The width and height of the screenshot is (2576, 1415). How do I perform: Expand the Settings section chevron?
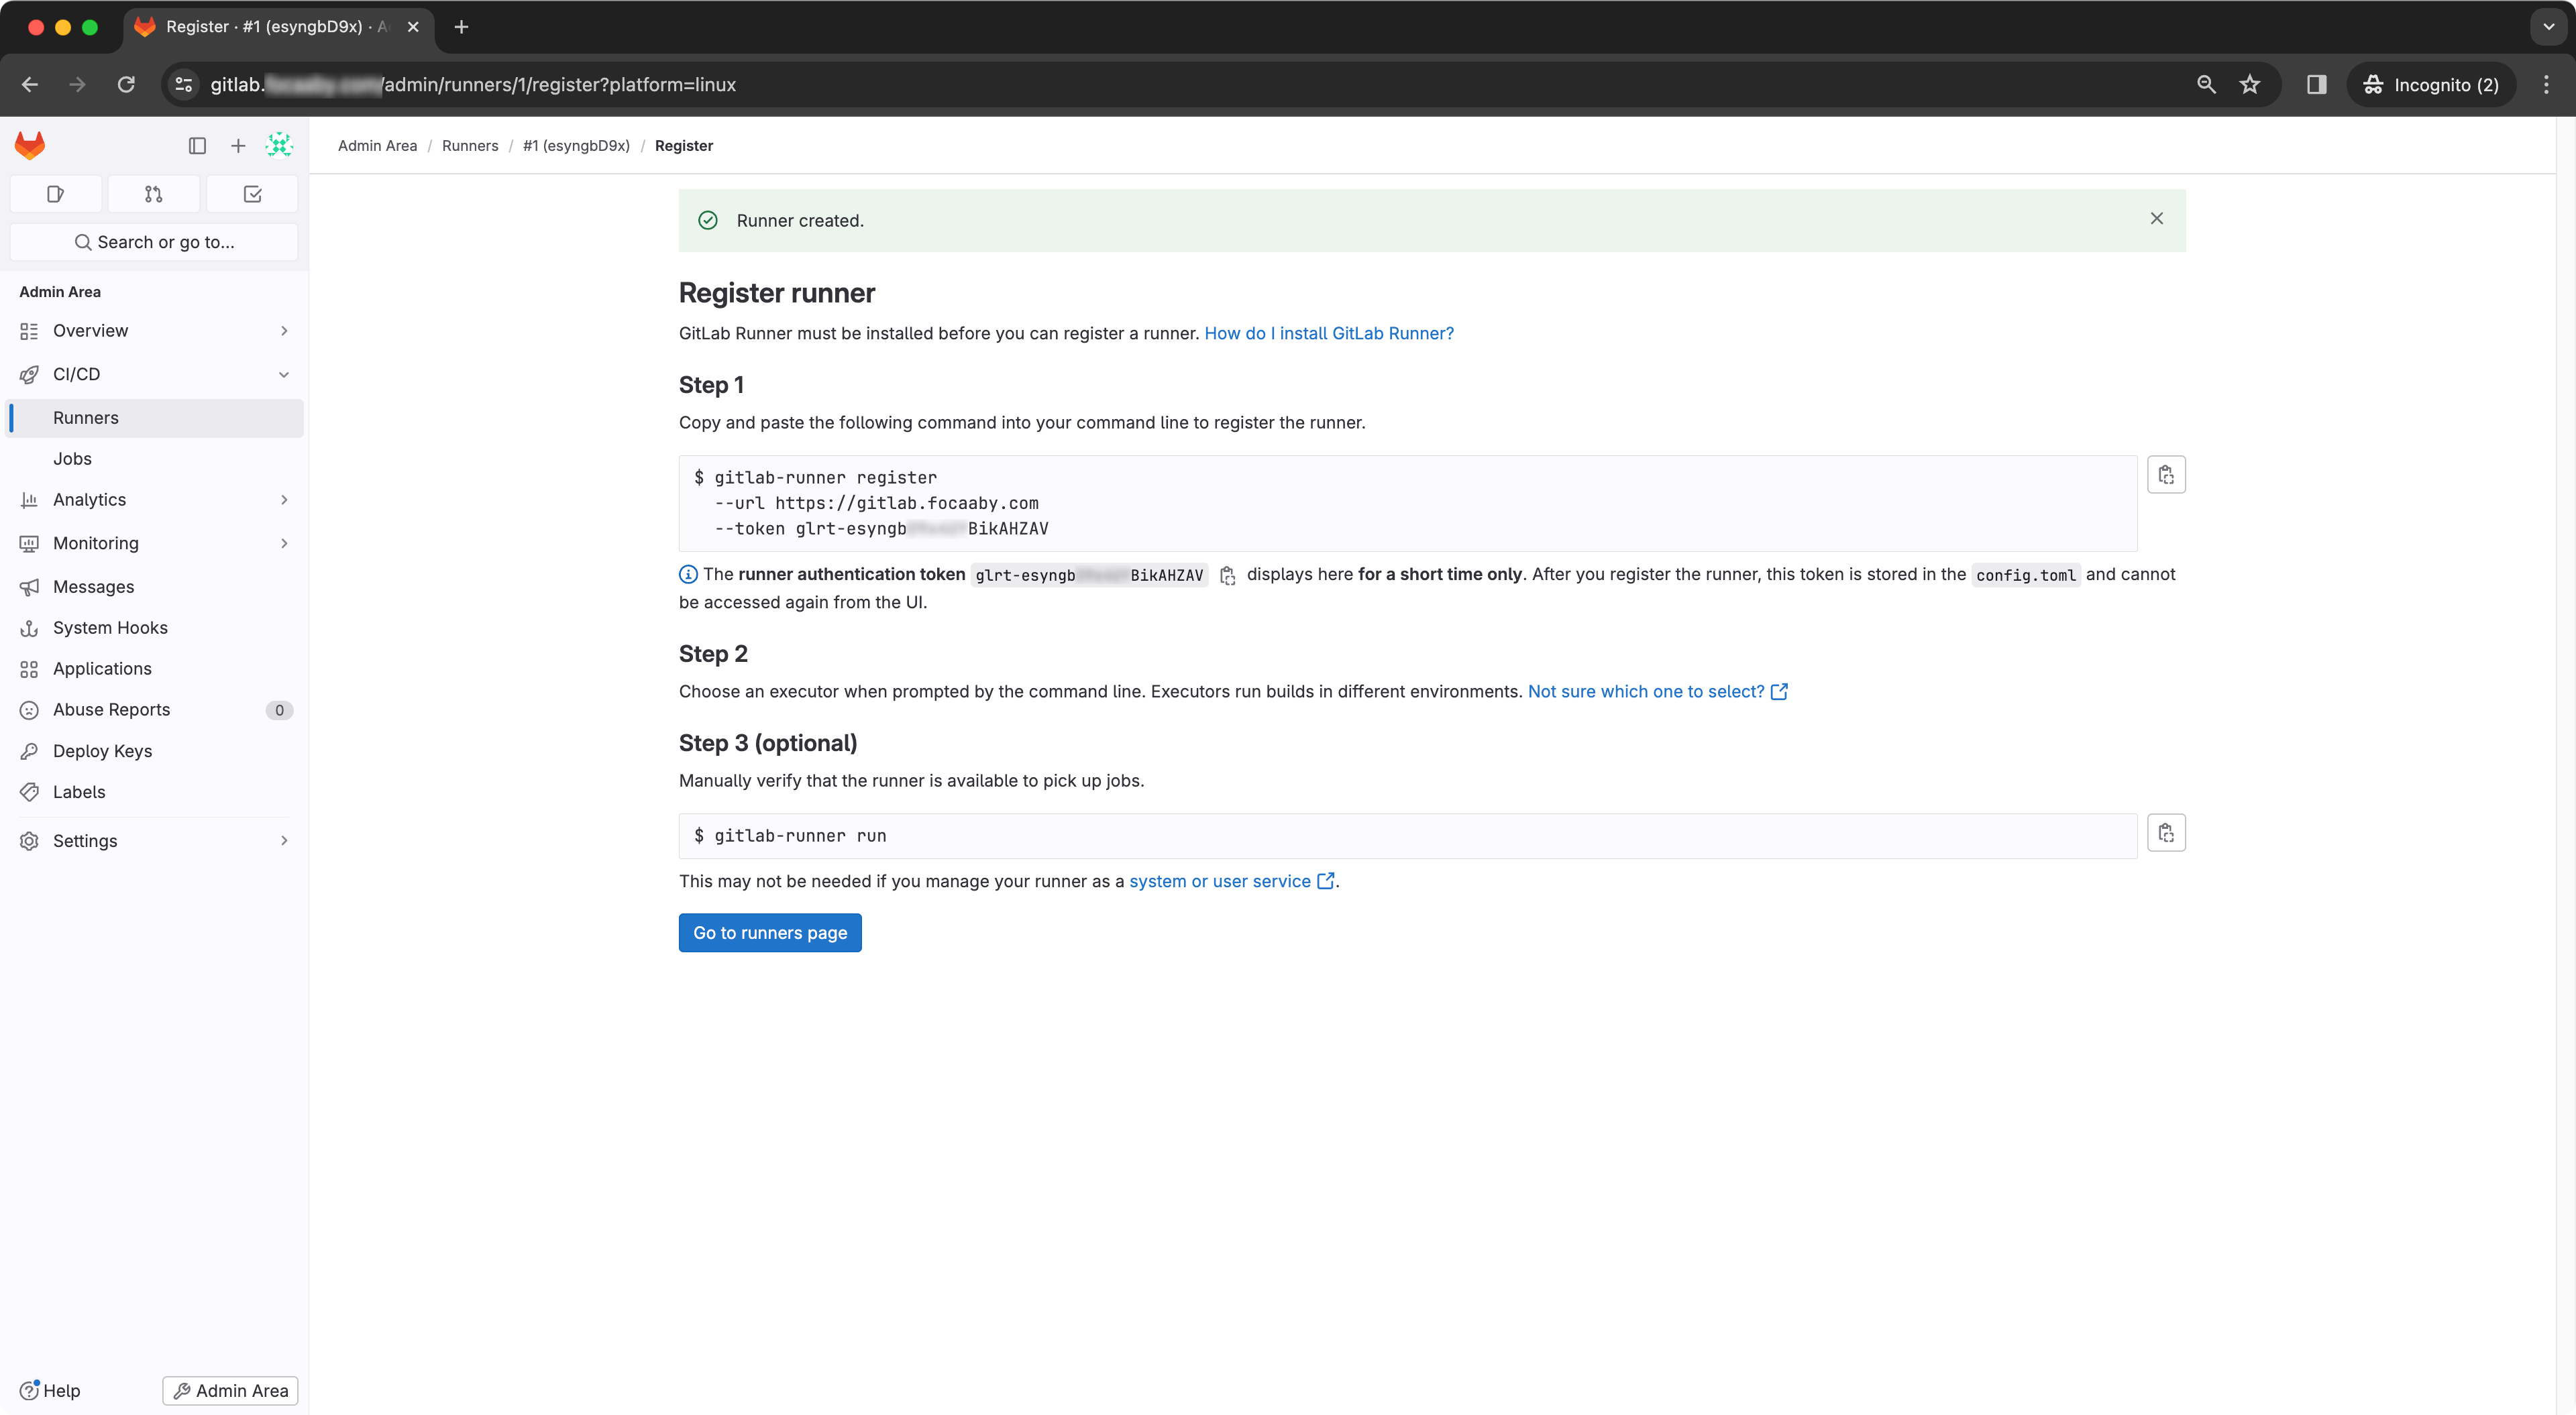[x=284, y=841]
